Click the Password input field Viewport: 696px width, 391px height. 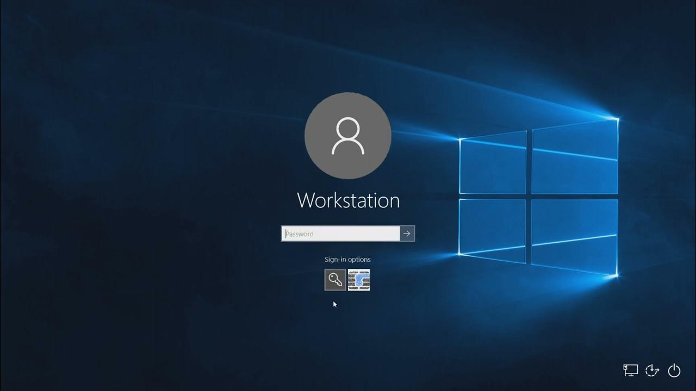(341, 234)
